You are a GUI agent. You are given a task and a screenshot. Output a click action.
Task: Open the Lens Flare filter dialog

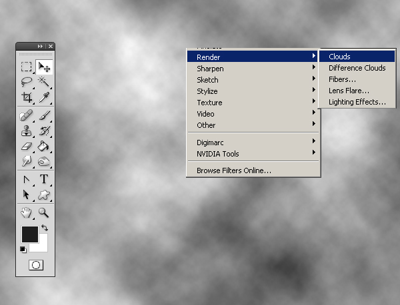357,91
